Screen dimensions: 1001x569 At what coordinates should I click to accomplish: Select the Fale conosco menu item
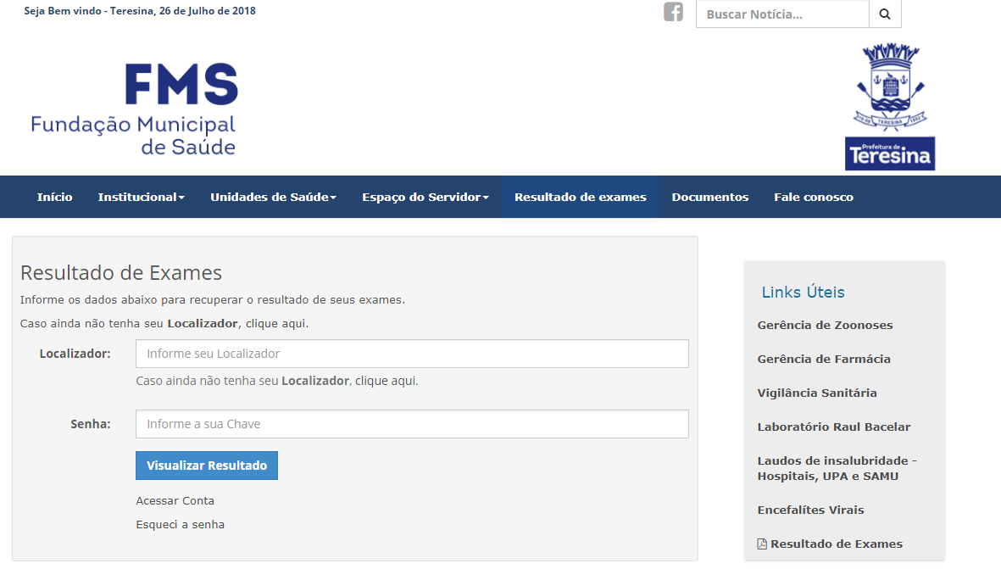coord(813,196)
